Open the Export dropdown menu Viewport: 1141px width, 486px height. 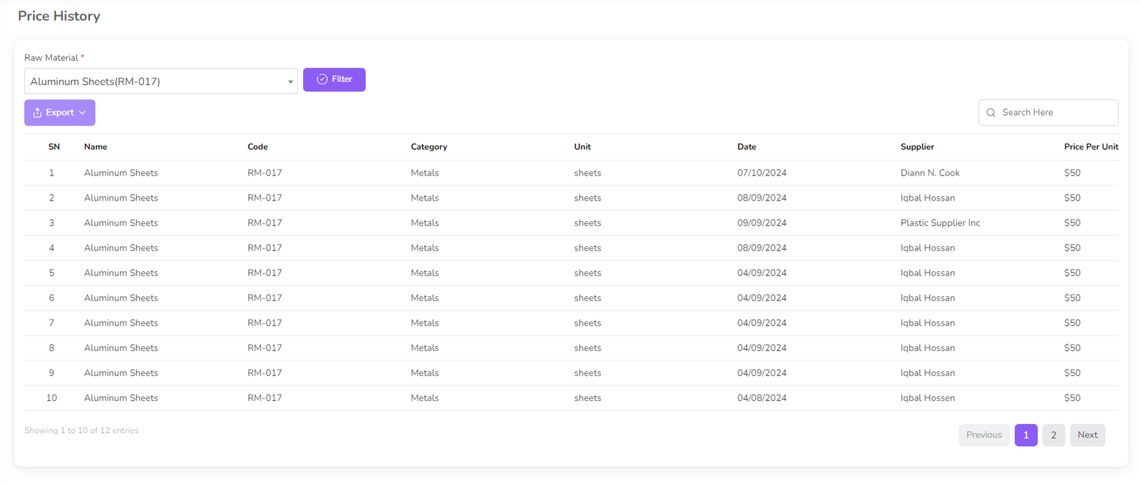(x=60, y=113)
